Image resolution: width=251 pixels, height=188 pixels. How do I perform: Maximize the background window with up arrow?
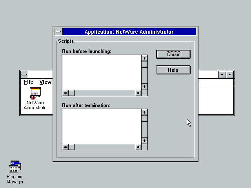230,75
